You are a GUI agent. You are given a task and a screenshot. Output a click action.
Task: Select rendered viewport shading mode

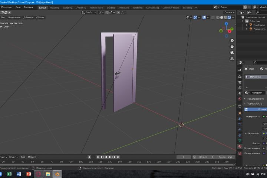[x=229, y=17]
